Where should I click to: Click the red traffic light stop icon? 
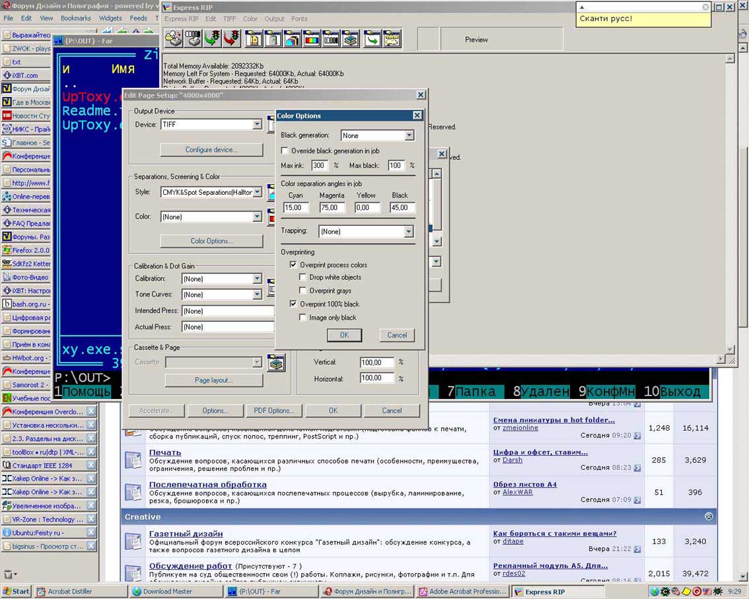(x=232, y=39)
